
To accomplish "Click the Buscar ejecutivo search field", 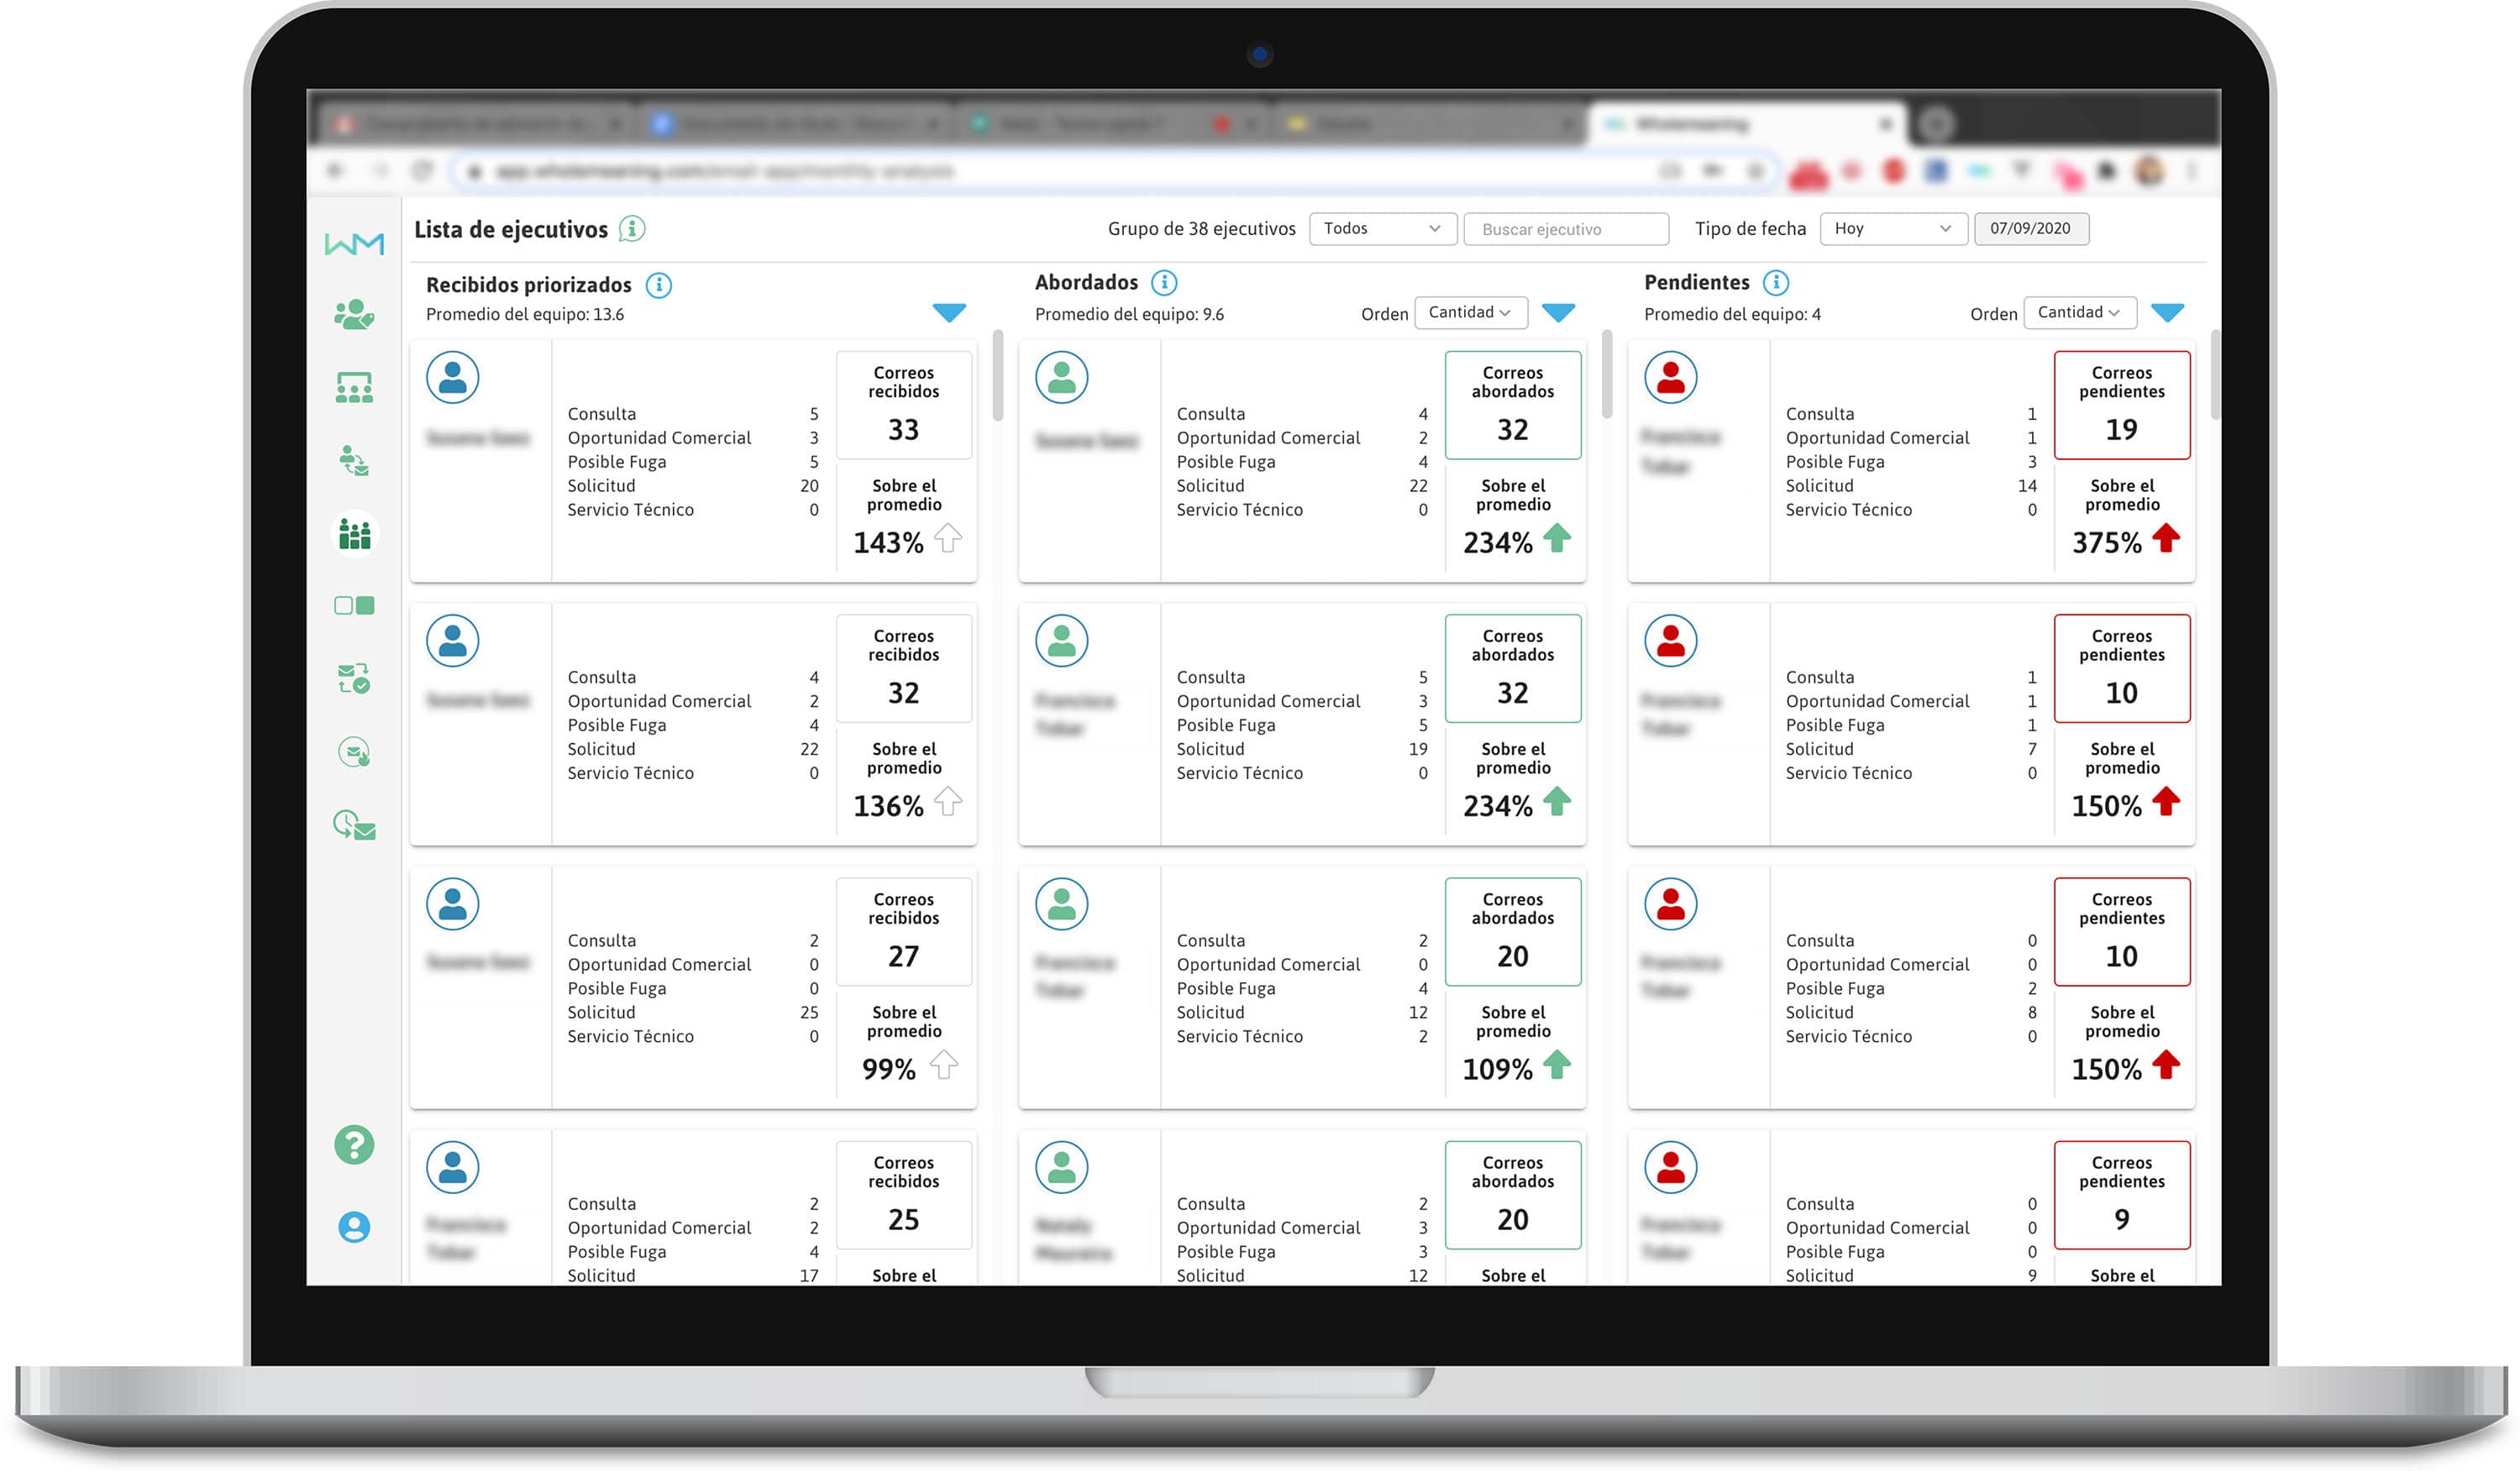I will pos(1566,229).
